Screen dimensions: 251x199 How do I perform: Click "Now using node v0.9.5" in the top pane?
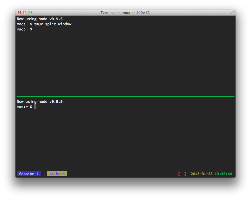40,19
